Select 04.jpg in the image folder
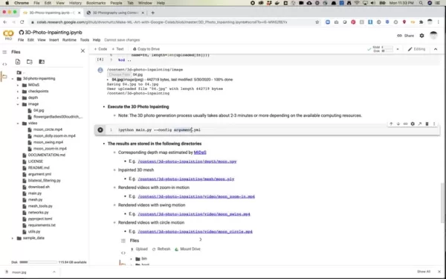Viewport: 446px width, 279px height. coord(39,110)
